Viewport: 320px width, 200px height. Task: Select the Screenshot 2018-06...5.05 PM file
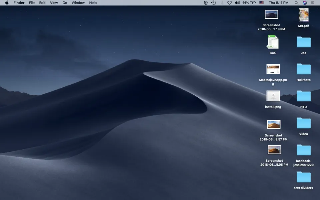click(x=274, y=150)
